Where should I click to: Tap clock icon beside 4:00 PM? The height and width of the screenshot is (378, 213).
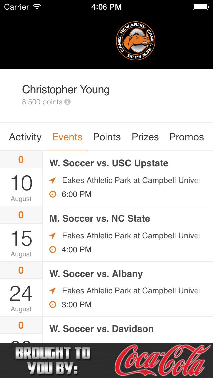pos(53,249)
